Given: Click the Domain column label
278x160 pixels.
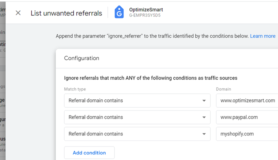Looking at the screenshot, I should tap(223, 89).
